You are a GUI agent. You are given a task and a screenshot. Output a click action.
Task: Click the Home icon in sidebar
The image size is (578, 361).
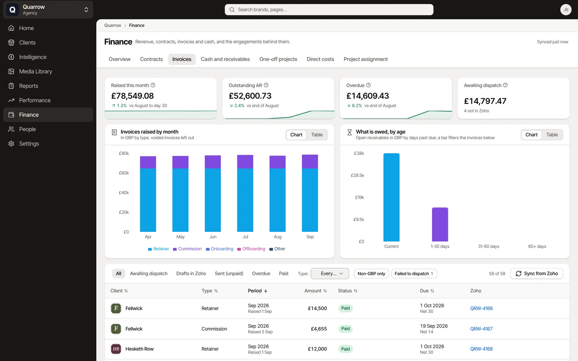[11, 28]
